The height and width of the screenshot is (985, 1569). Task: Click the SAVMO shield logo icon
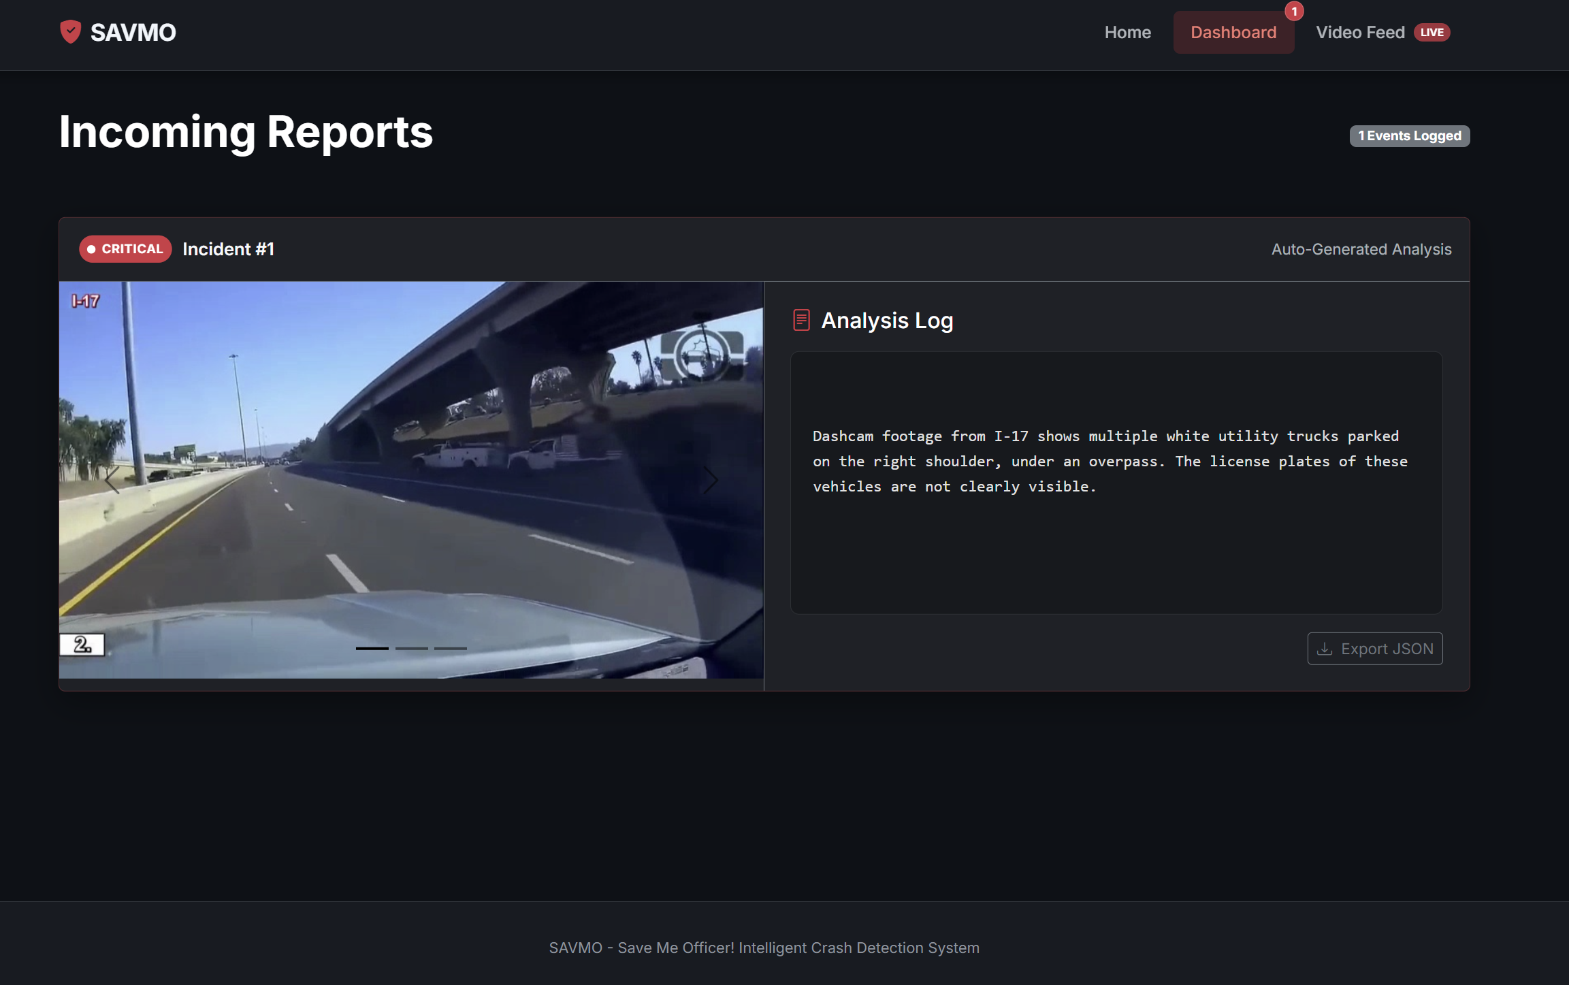click(x=70, y=32)
